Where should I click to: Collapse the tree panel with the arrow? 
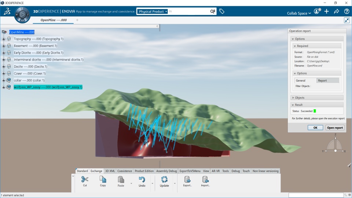click(x=157, y=26)
